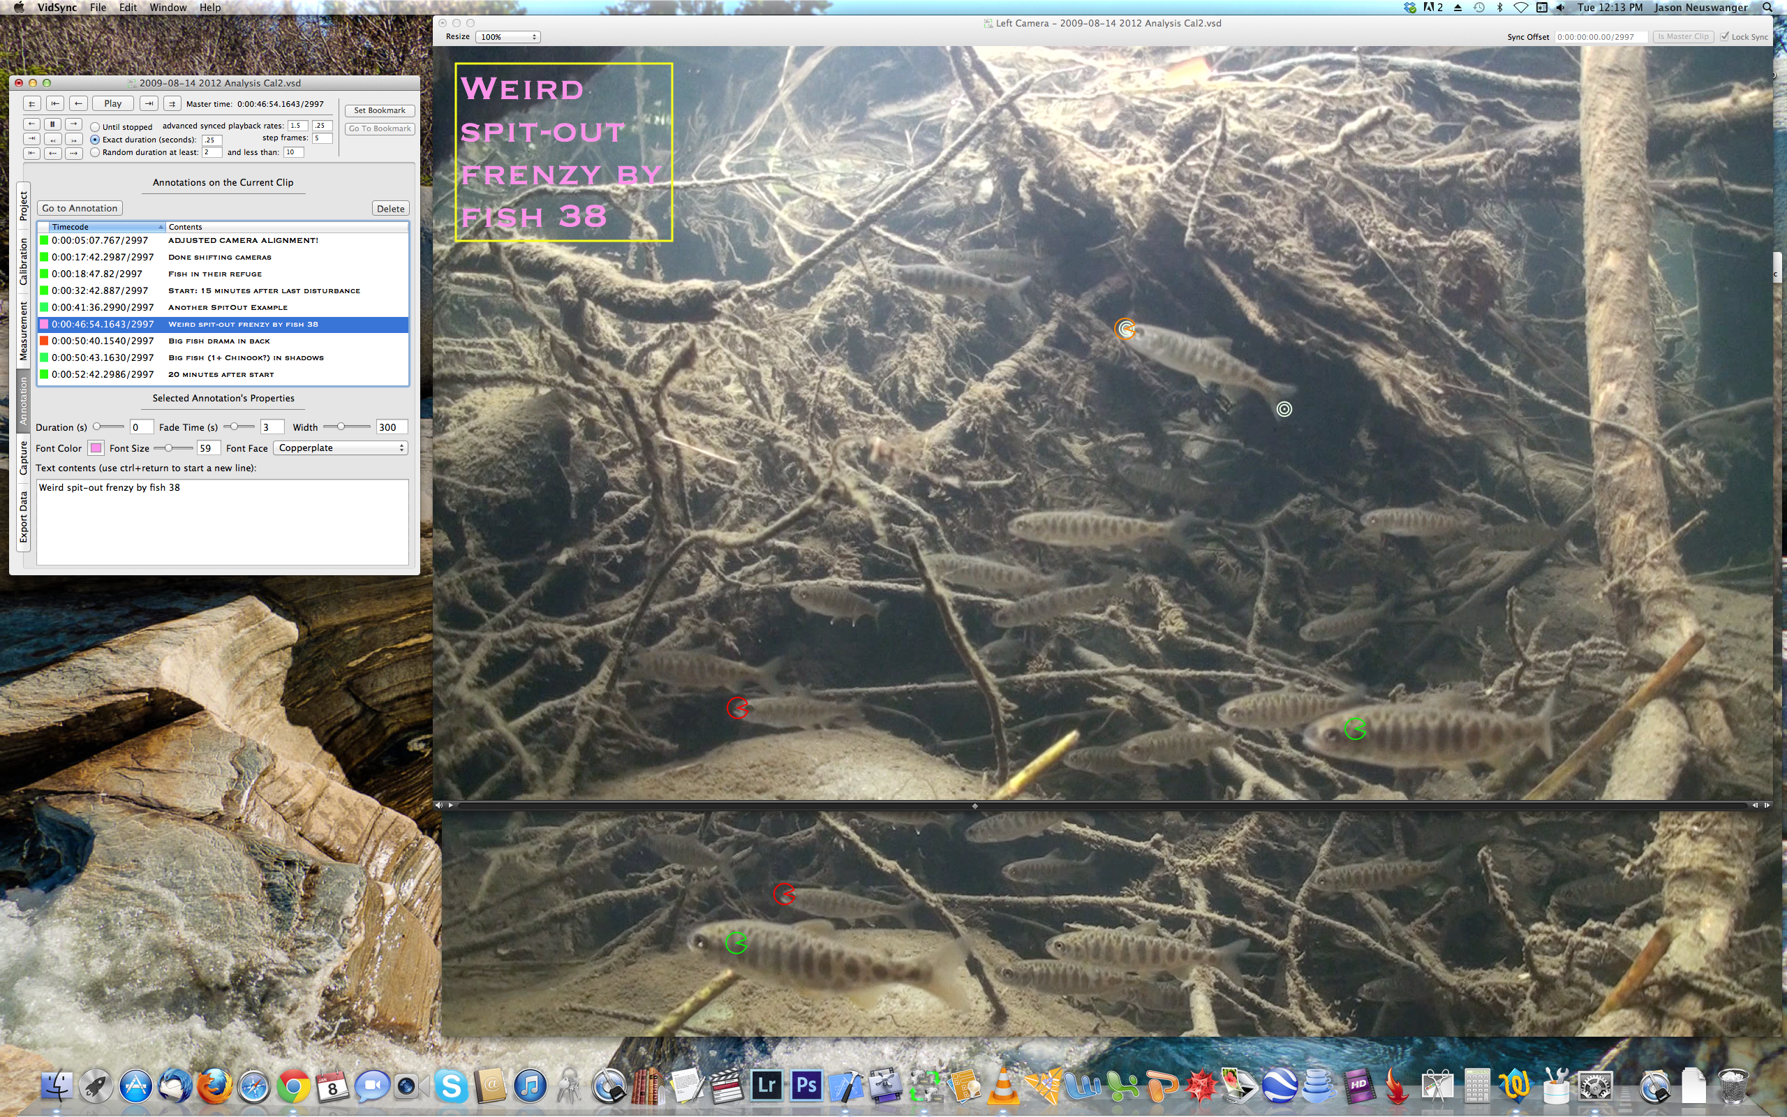Screen dimensions: 1787x1117
Task: Toggle the Lock Sync checkbox
Action: point(1724,36)
